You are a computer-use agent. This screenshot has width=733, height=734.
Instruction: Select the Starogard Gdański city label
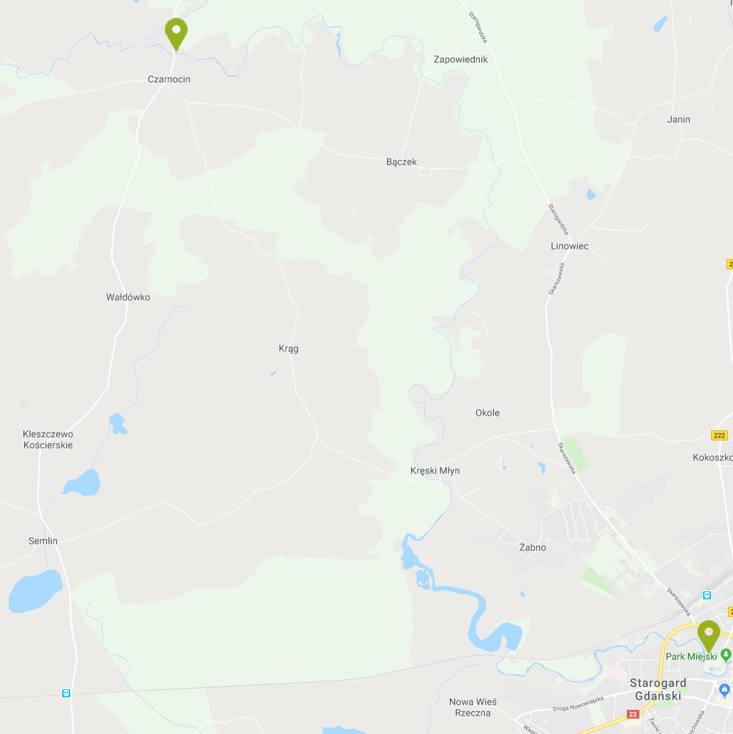(x=658, y=689)
